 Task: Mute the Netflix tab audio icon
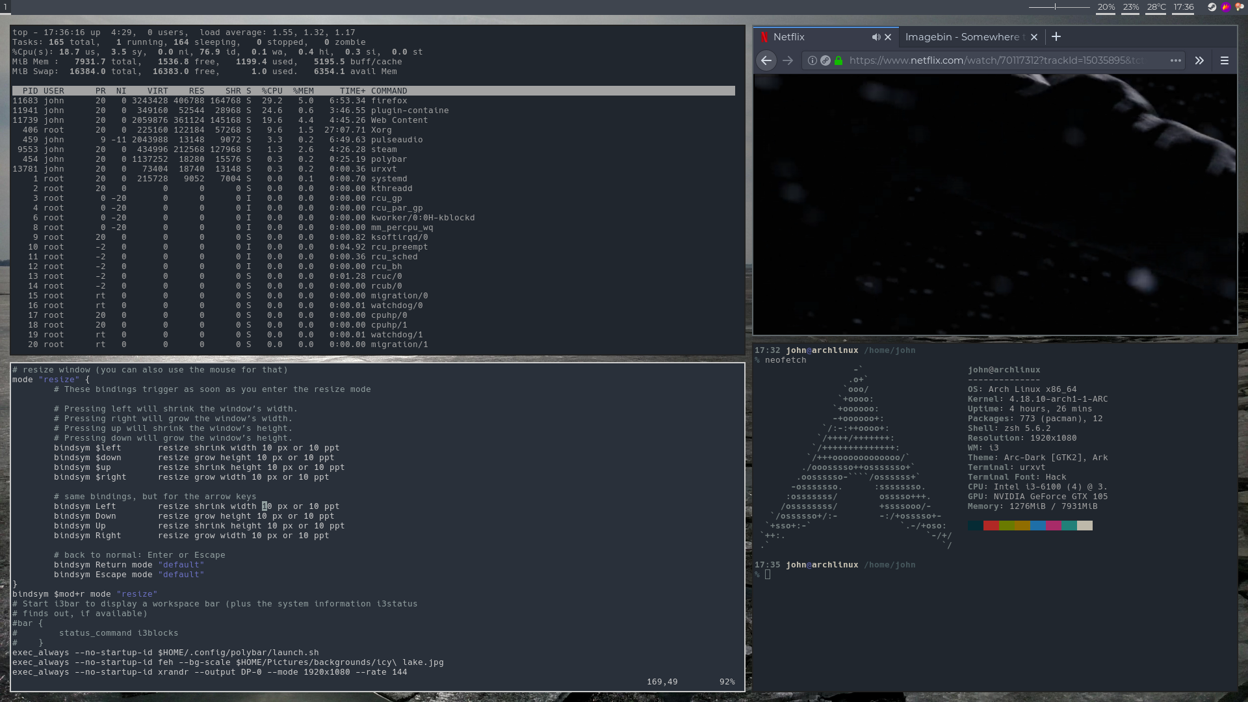coord(876,37)
